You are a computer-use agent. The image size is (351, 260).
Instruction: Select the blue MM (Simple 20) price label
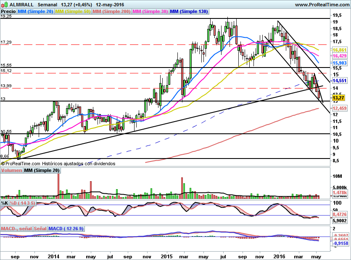tap(35, 11)
